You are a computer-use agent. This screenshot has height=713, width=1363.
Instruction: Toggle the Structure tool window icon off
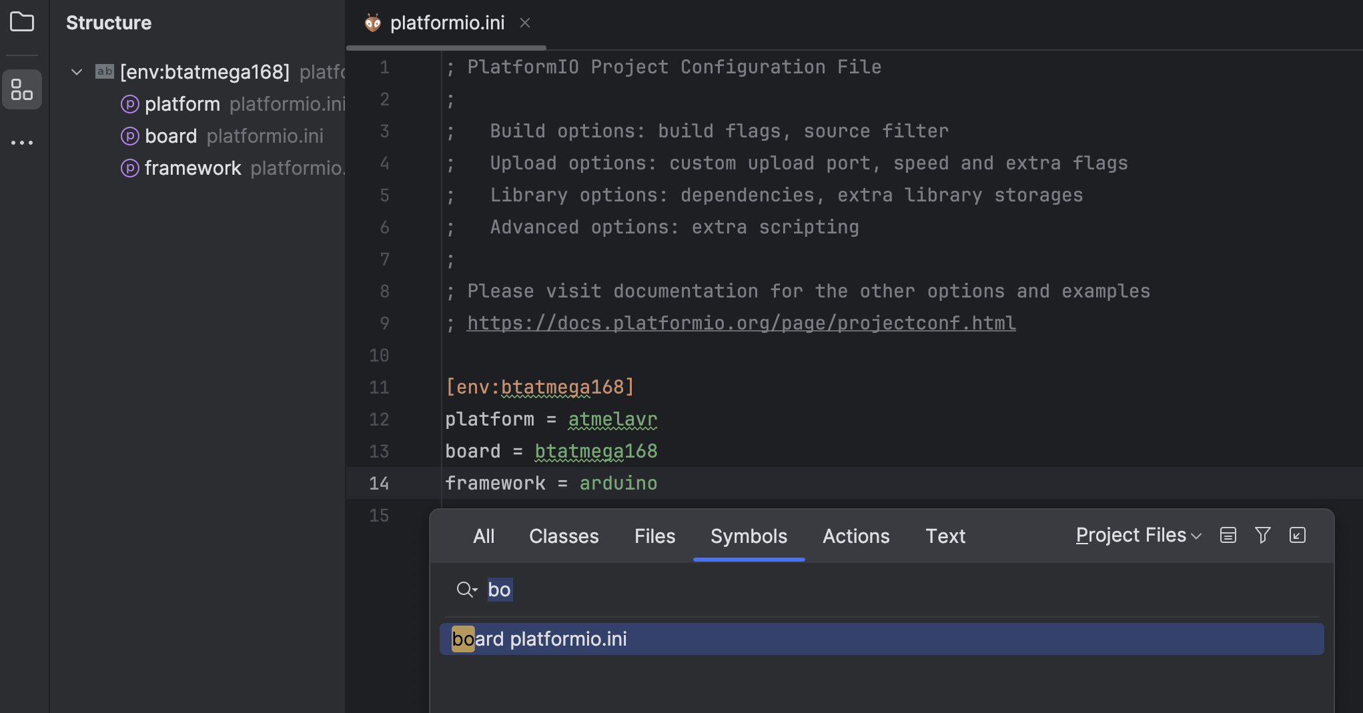coord(22,89)
